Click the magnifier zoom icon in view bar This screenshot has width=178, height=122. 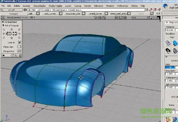[104, 17]
